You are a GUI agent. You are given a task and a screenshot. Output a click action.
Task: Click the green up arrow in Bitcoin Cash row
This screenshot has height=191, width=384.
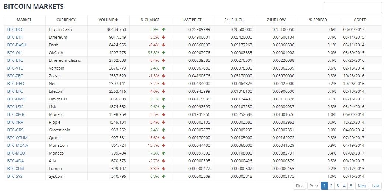(163, 29)
